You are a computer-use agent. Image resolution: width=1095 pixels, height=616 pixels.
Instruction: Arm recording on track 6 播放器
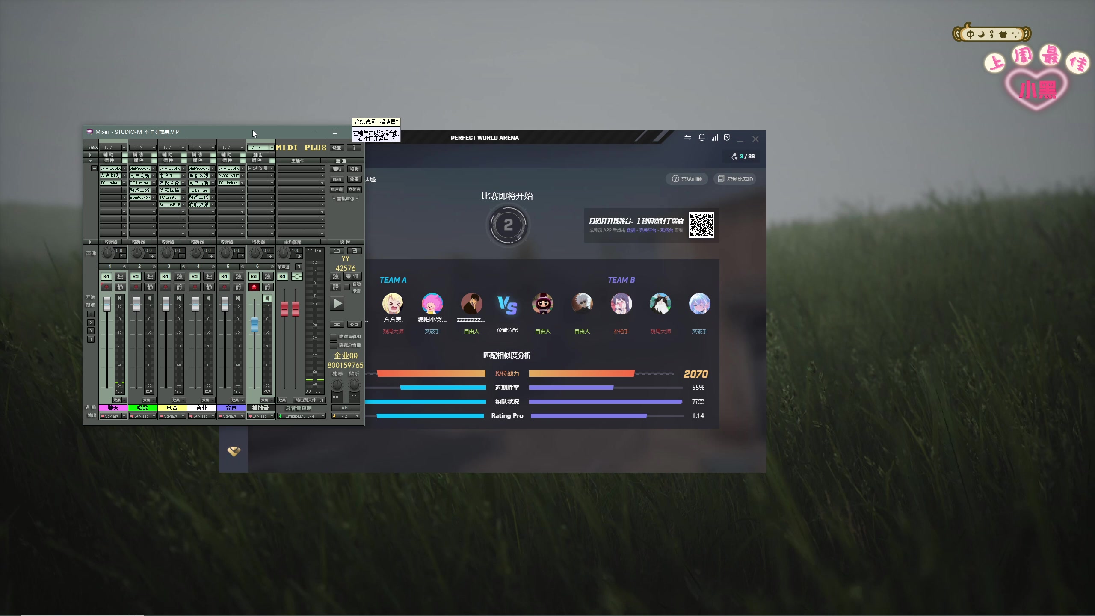tap(254, 287)
